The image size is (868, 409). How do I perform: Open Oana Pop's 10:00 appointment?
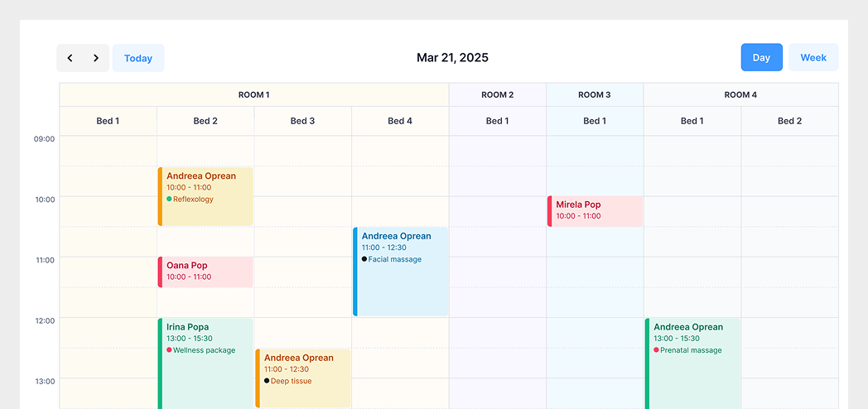tap(206, 272)
